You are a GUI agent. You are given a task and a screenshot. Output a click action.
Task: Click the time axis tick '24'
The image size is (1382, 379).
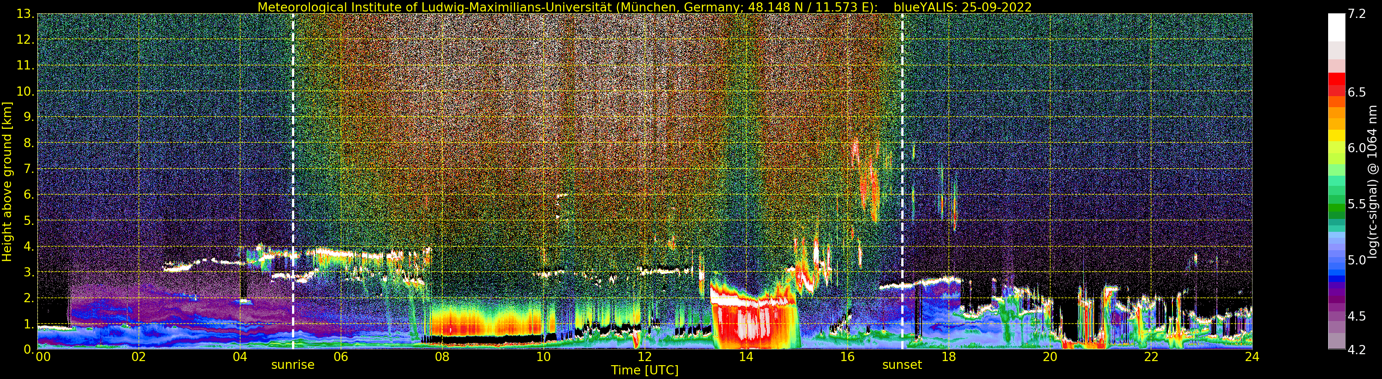pos(1252,356)
